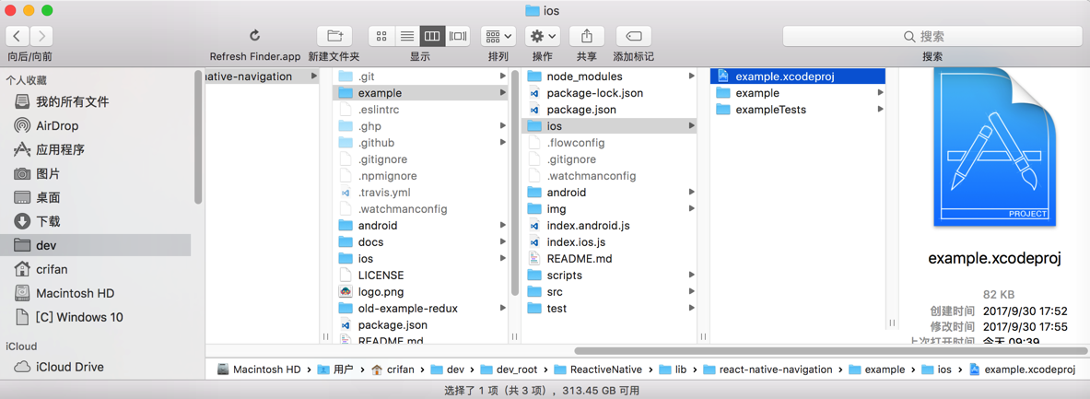The width and height of the screenshot is (1090, 399).
Task: Select index.android.js file icon
Action: [x=534, y=226]
